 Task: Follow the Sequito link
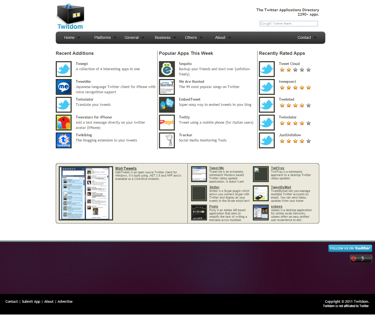pyautogui.click(x=185, y=64)
